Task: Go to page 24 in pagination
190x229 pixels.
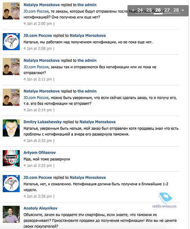Action: pyautogui.click(x=140, y=10)
